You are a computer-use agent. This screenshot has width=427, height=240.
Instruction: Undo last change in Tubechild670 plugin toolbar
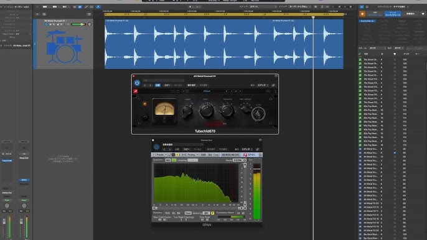[172, 91]
